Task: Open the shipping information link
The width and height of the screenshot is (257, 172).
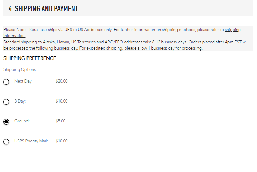Action: (x=233, y=30)
